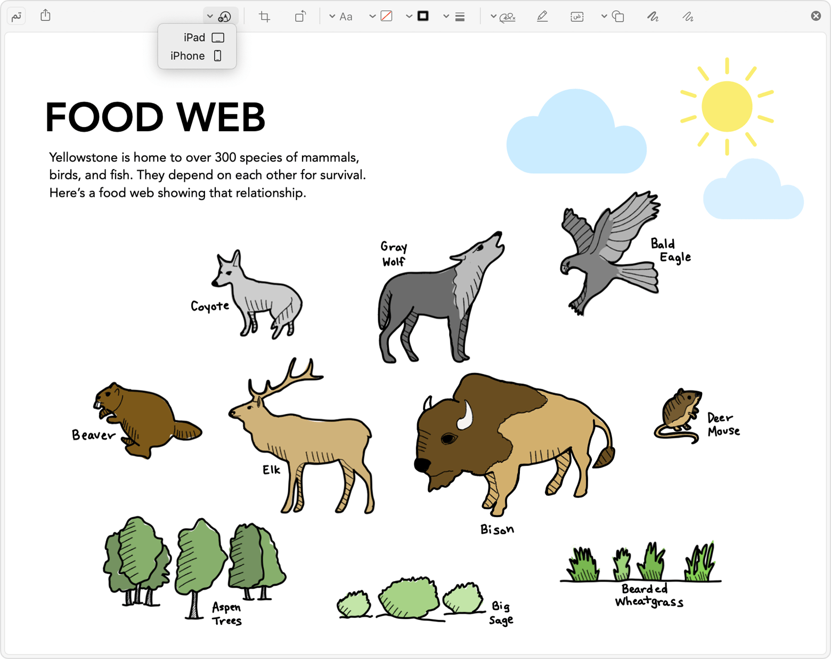
Task: Click the handwritten Elk label
Action: pos(271,470)
